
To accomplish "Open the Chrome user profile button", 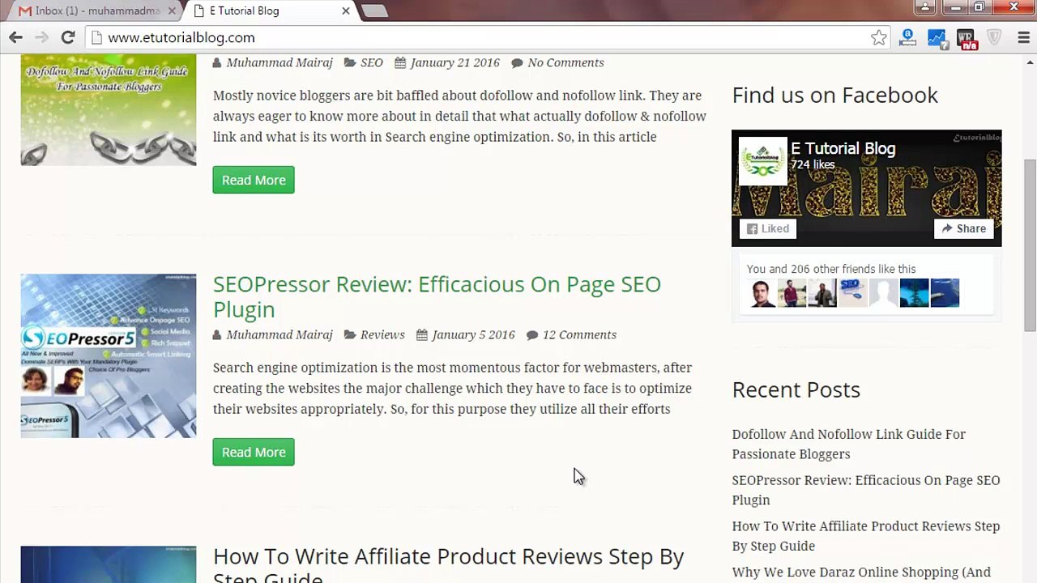I will (x=924, y=7).
